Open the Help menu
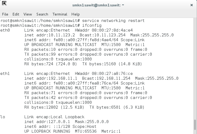 [75, 14]
